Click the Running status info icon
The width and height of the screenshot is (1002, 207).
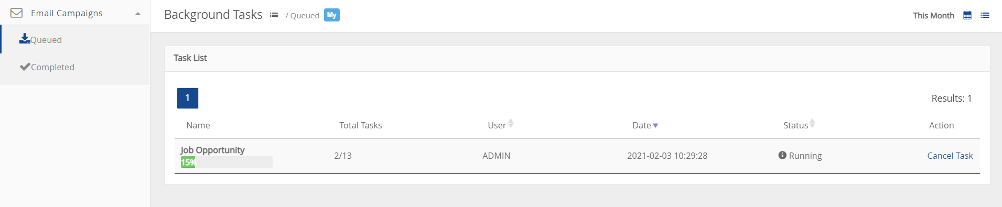(782, 155)
